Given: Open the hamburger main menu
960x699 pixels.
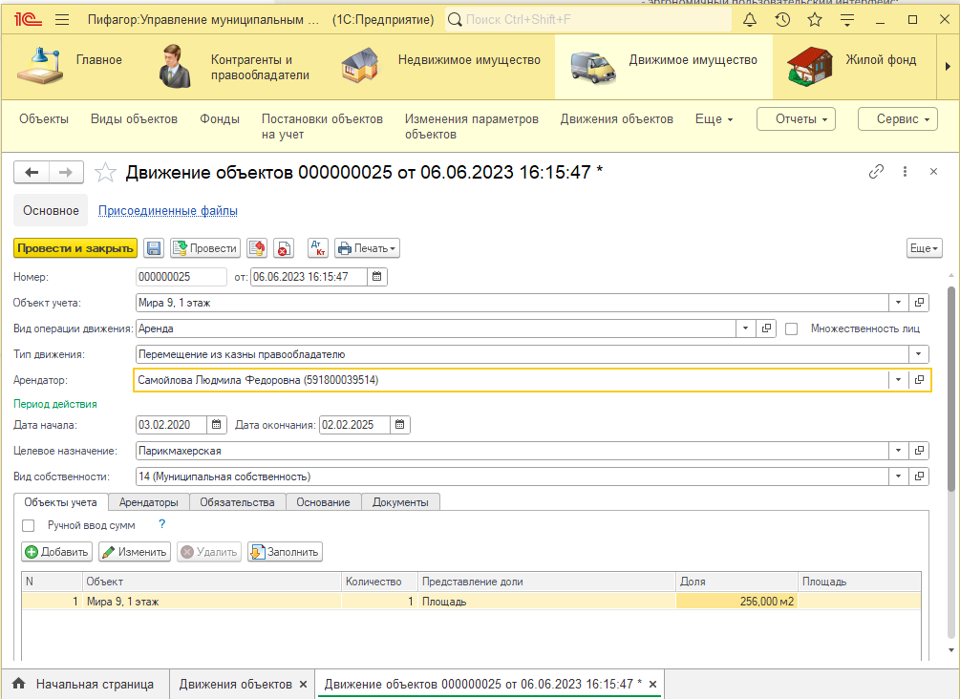Looking at the screenshot, I should (62, 20).
